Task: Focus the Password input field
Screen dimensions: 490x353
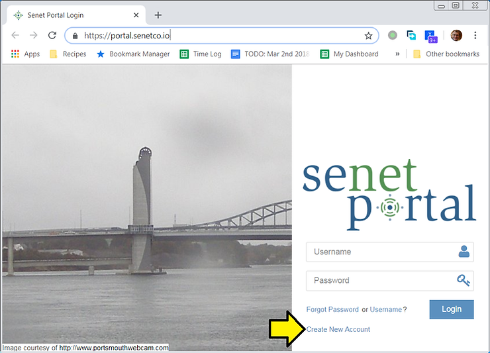Action: pos(381,280)
